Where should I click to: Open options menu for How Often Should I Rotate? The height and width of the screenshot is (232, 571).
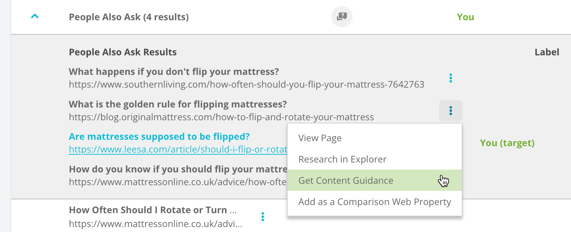click(x=262, y=217)
